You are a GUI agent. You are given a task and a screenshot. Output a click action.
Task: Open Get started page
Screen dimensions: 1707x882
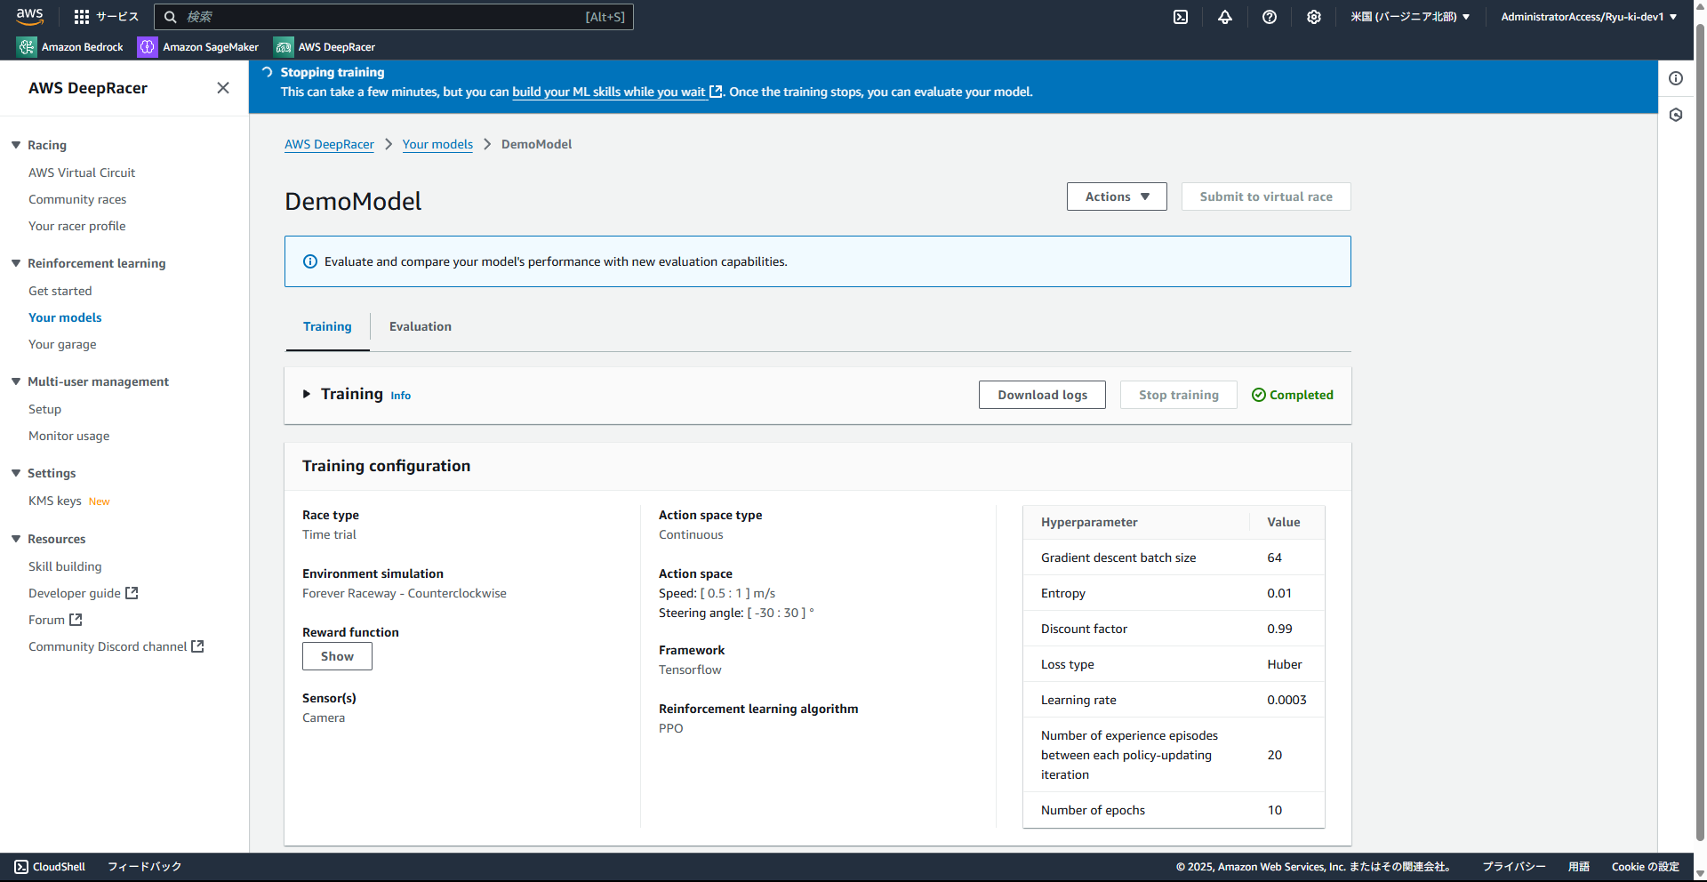pos(60,291)
